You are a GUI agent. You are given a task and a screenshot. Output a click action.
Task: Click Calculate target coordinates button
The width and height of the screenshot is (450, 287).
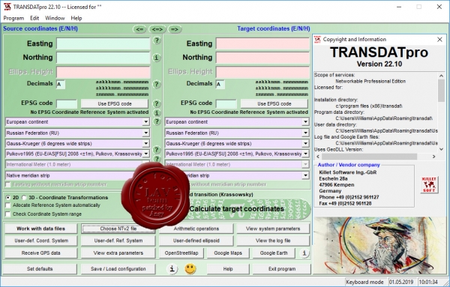(x=237, y=209)
